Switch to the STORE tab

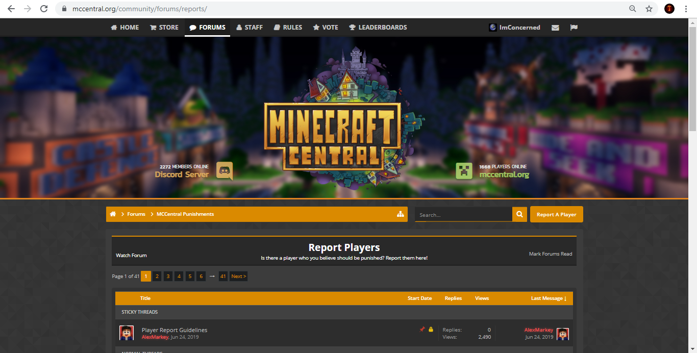[164, 27]
